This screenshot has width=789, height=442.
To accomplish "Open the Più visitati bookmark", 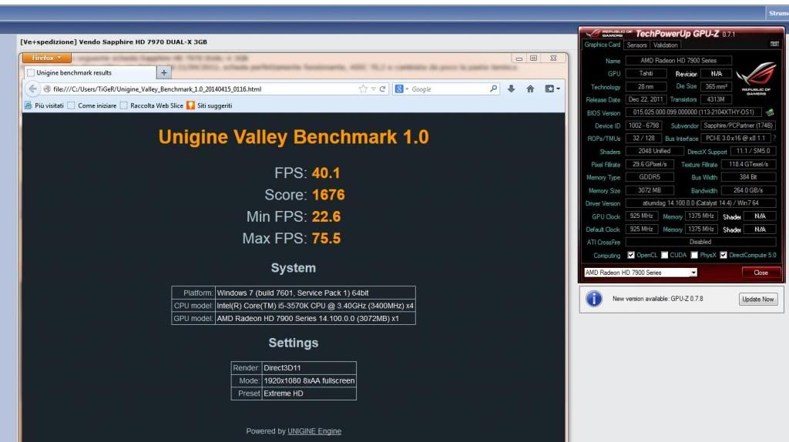I will tap(44, 105).
